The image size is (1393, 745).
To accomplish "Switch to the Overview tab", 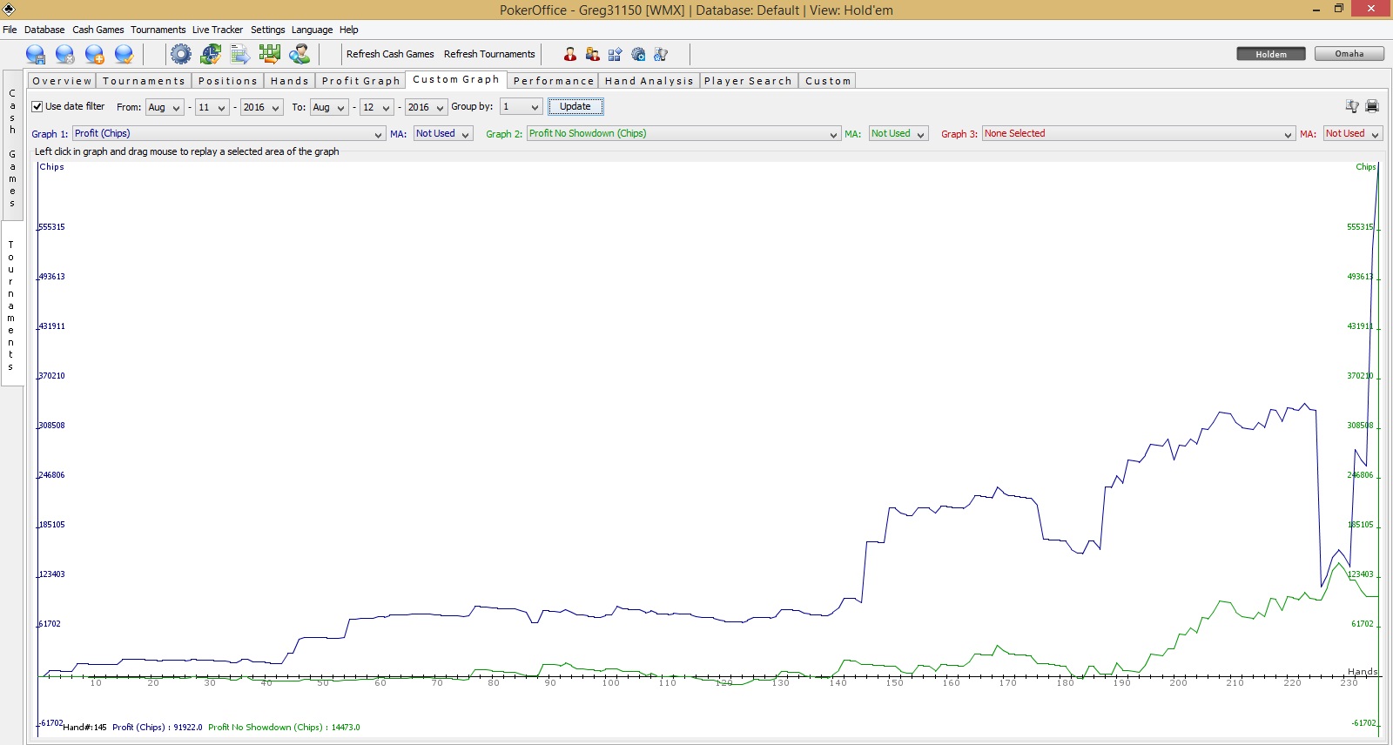I will (x=62, y=81).
